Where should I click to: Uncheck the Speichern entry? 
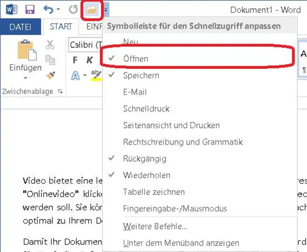pos(141,75)
